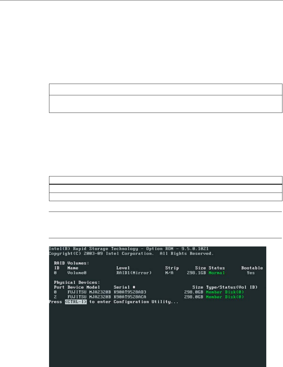Click the highlighted <CTRL-I> key hint
This screenshot has height=367, width=283.
pyautogui.click(x=76, y=302)
